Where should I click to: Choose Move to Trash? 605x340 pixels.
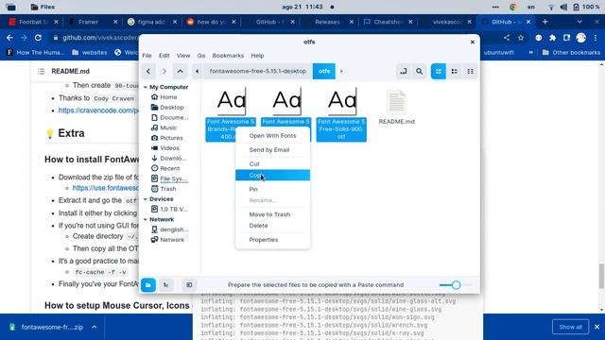[x=273, y=214]
